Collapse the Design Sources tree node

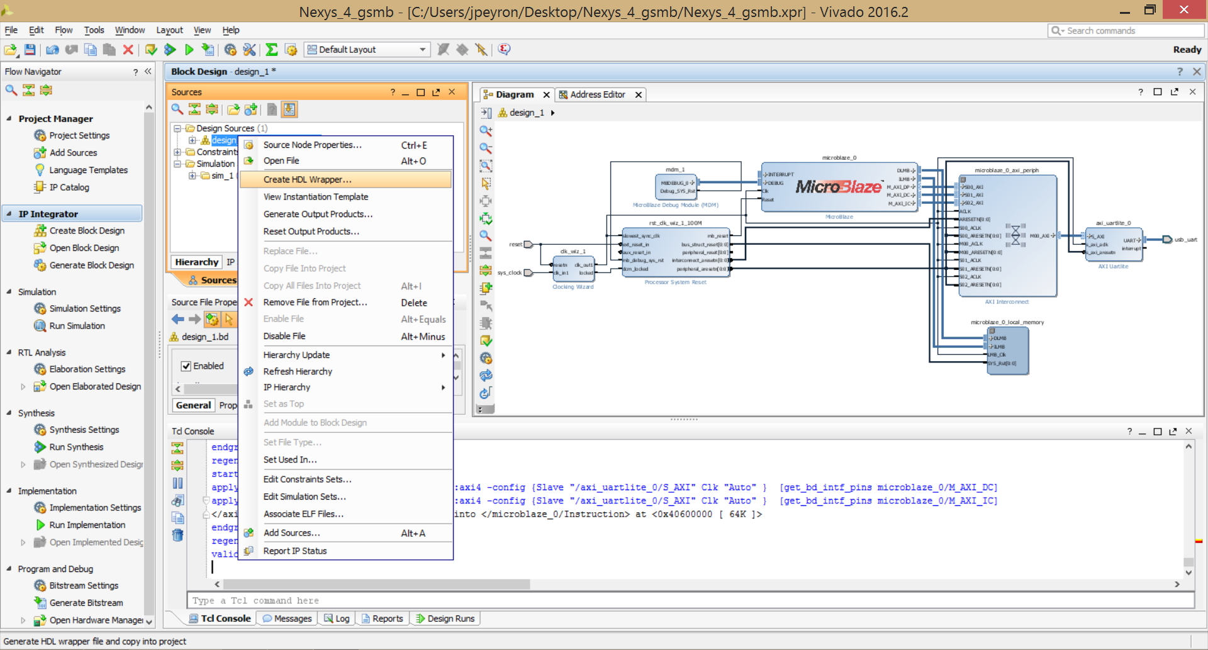pyautogui.click(x=177, y=128)
